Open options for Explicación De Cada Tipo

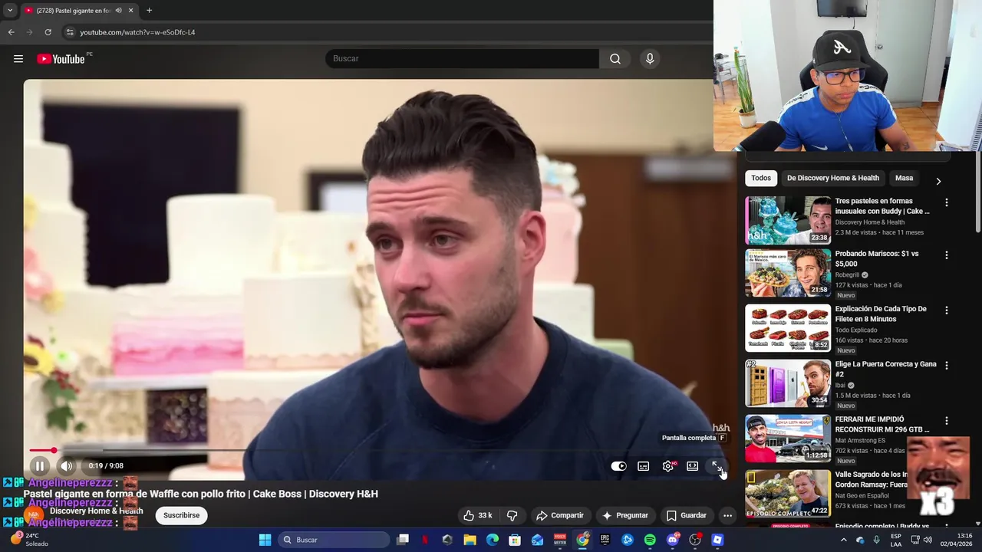(x=946, y=310)
